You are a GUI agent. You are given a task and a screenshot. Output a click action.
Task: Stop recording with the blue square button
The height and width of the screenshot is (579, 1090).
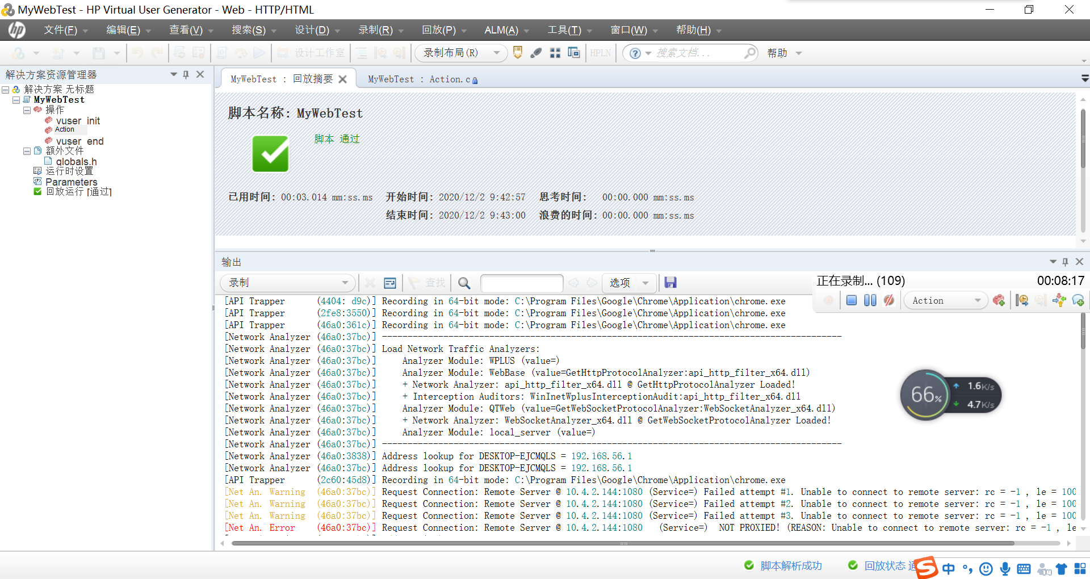point(851,300)
